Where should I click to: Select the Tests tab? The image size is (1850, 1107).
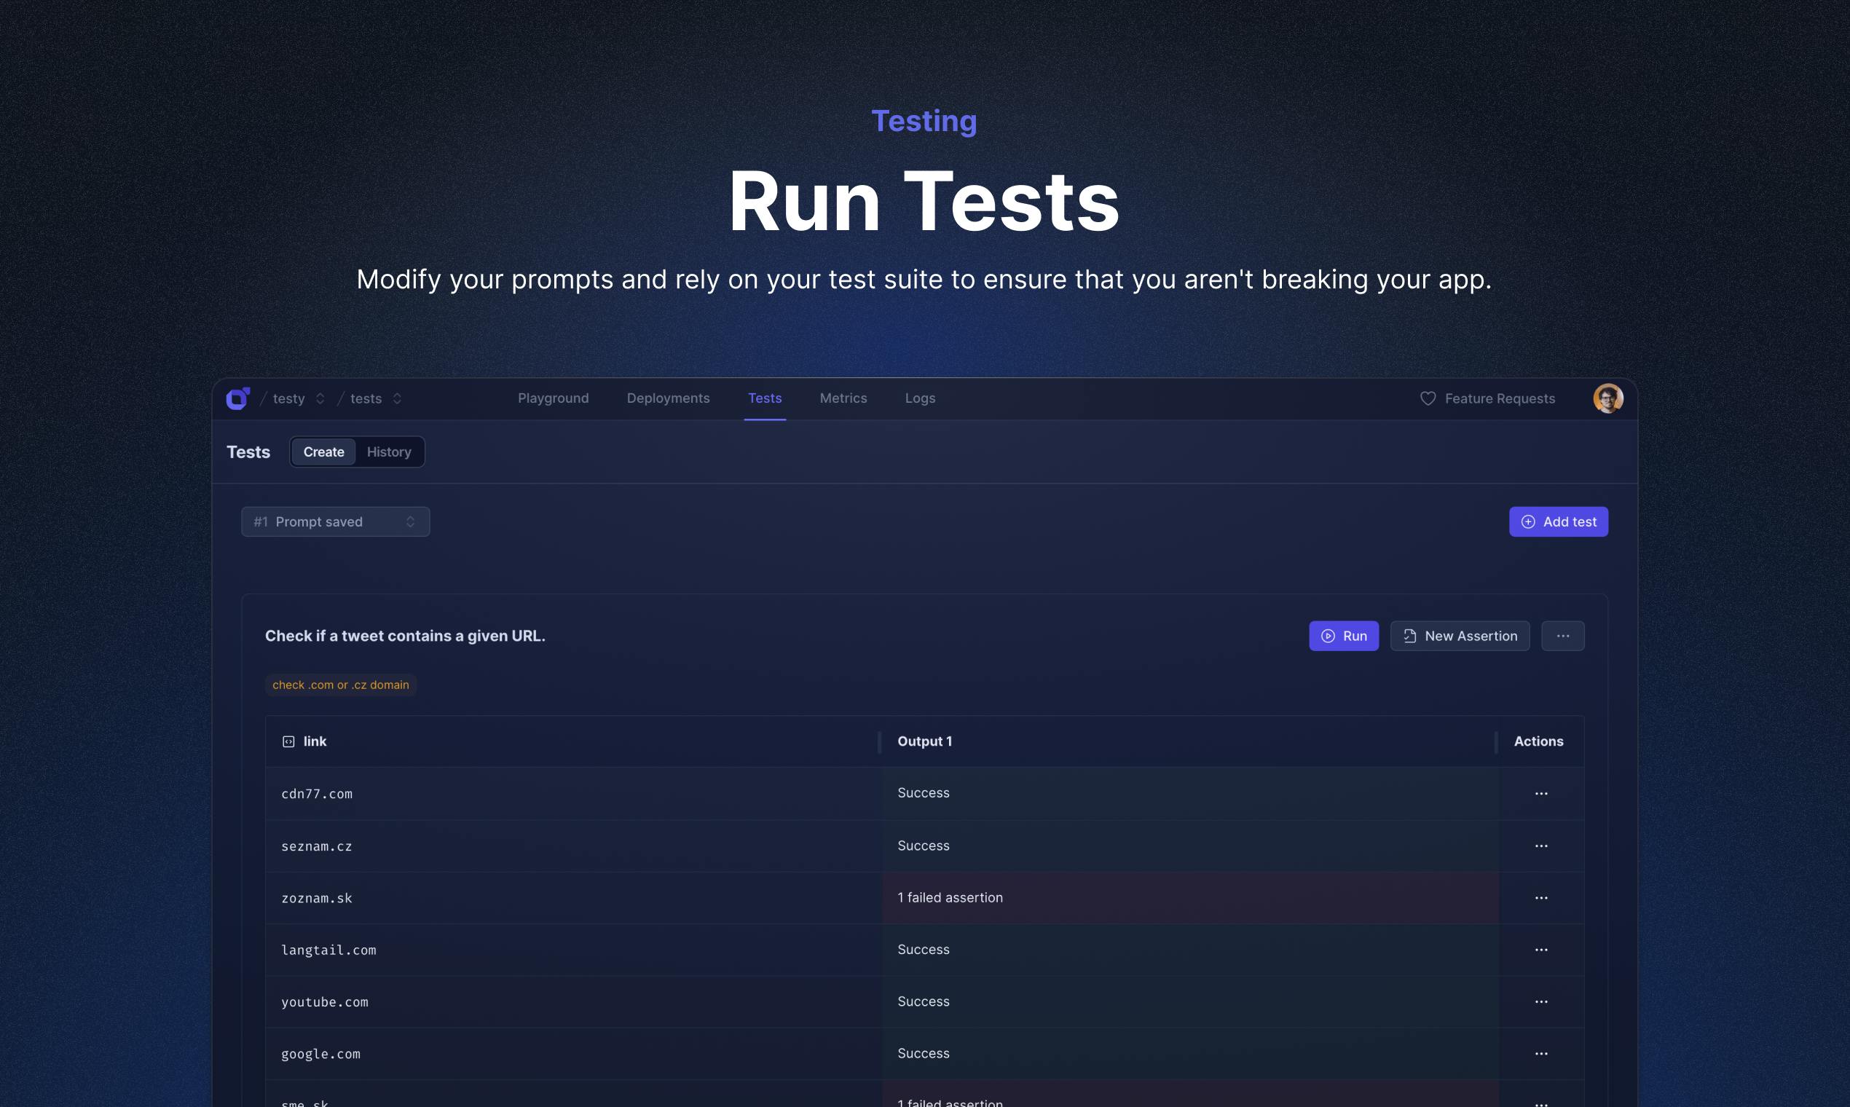click(x=765, y=398)
